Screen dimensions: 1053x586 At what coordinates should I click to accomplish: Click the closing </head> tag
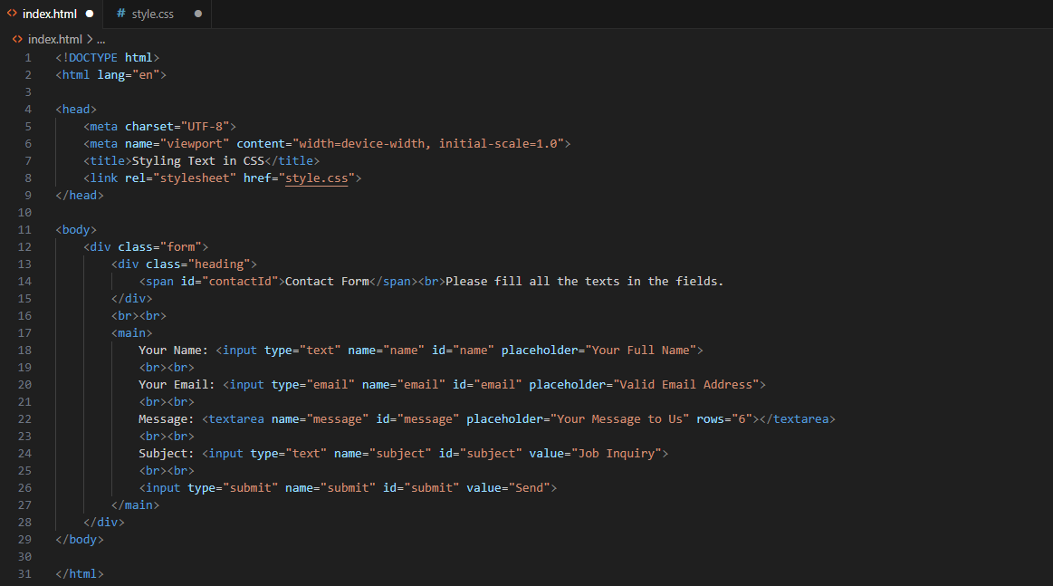pos(80,196)
